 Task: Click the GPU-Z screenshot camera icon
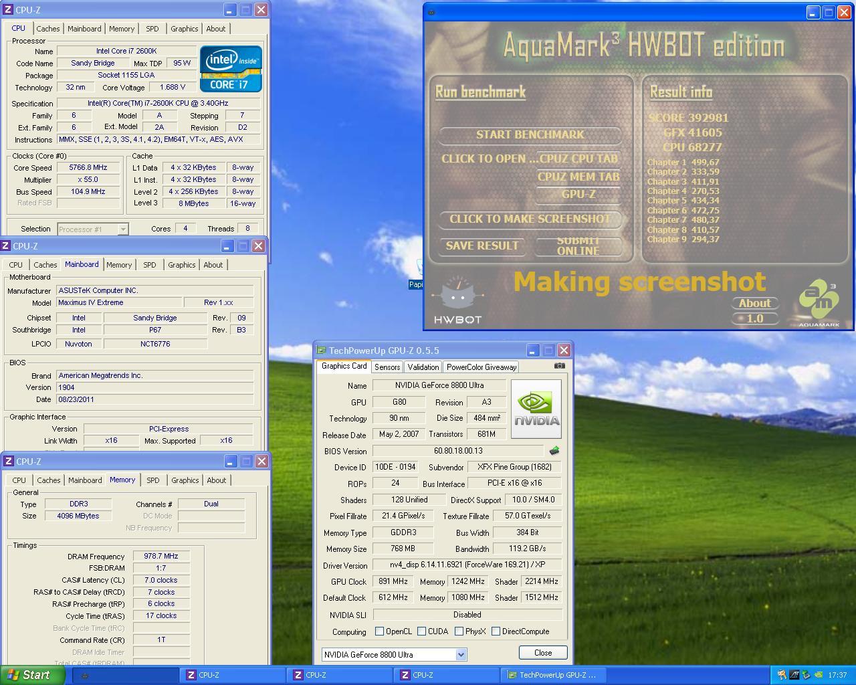[x=560, y=366]
